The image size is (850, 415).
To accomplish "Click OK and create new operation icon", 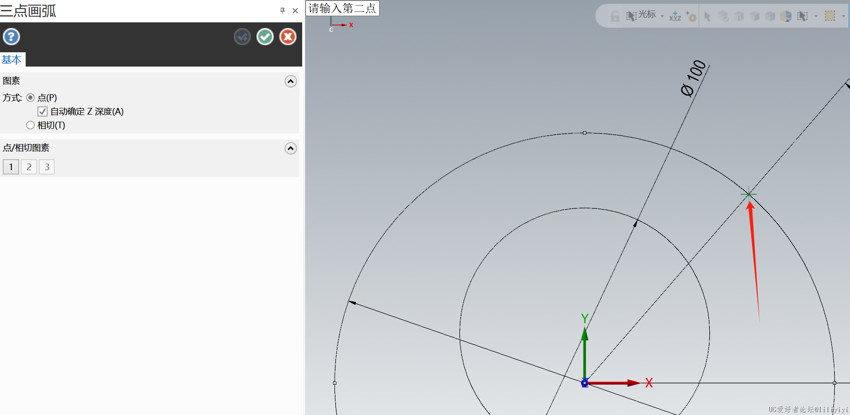I will tap(242, 37).
